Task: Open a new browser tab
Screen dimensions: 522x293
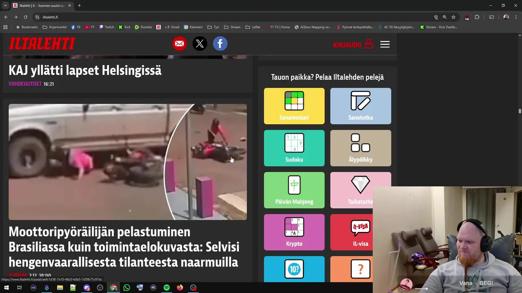Action: pyautogui.click(x=79, y=6)
